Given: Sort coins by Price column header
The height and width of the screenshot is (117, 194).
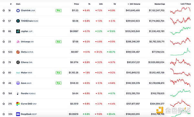Looking at the screenshot, I should (x=76, y=4).
